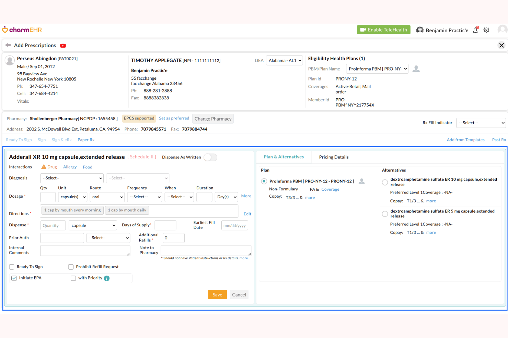This screenshot has width=508, height=338.
Task: Select the dextroamphetamine sulfate ER 10 mg radio button
Action: [385, 182]
